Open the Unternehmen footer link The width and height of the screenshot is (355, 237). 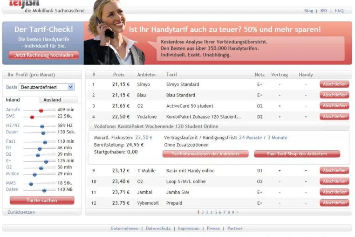coord(124,229)
